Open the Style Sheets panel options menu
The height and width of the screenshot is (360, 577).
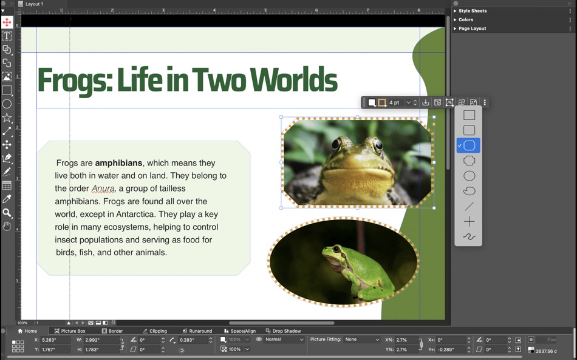[x=570, y=11]
